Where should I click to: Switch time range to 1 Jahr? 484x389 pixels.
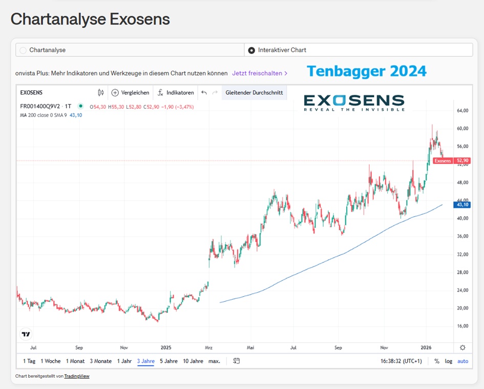[124, 361]
